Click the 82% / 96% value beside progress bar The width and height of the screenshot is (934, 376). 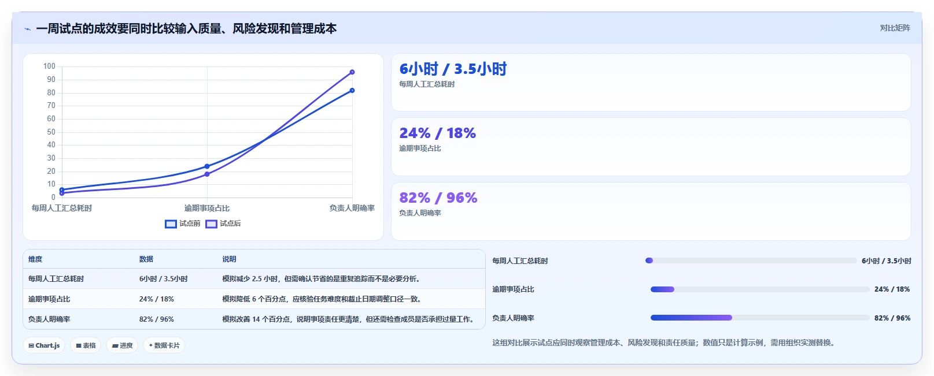click(x=892, y=318)
